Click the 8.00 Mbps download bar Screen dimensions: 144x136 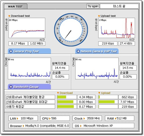click(x=67, y=102)
